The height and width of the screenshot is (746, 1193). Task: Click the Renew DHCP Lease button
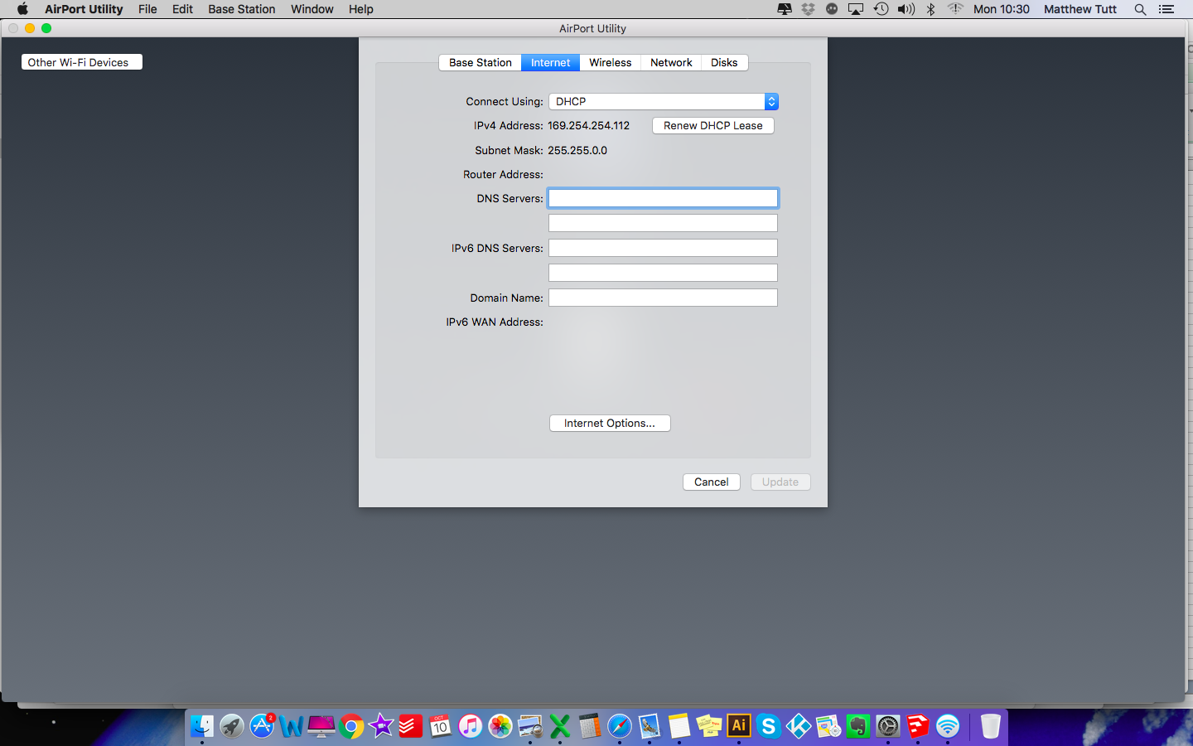713,126
